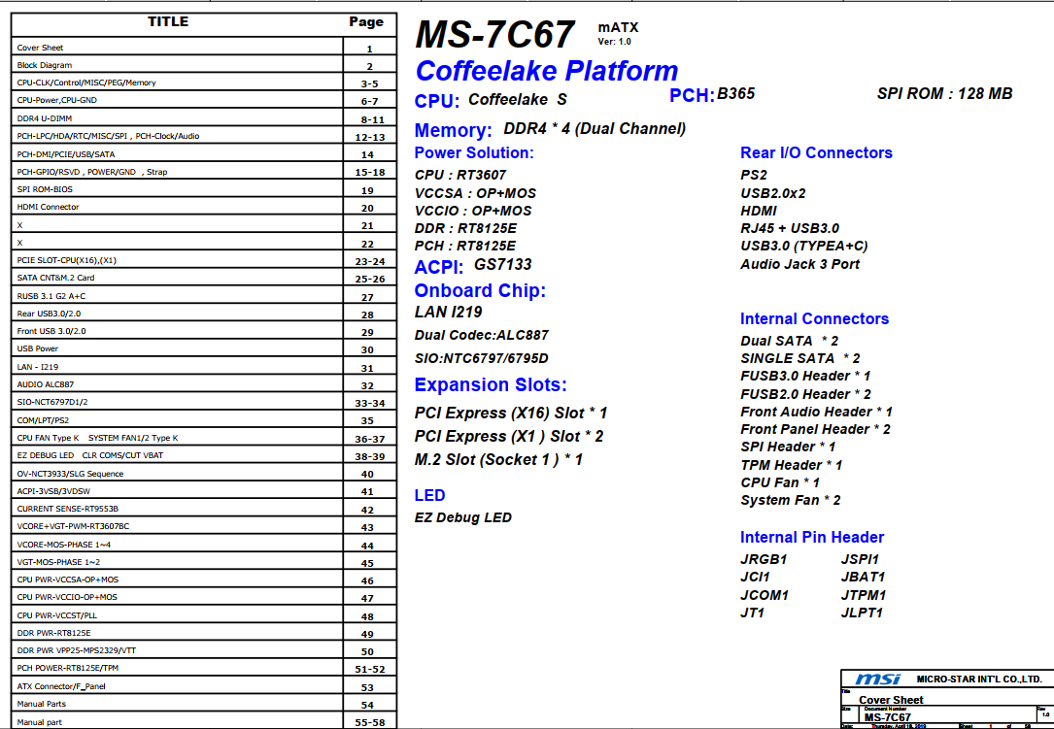Select 'JTPM1' pin header label

click(x=864, y=595)
